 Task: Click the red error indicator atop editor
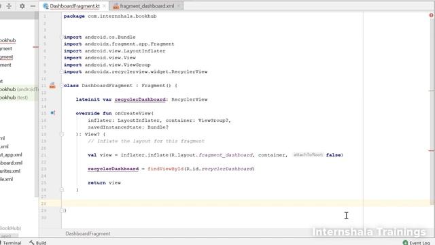[431, 15]
